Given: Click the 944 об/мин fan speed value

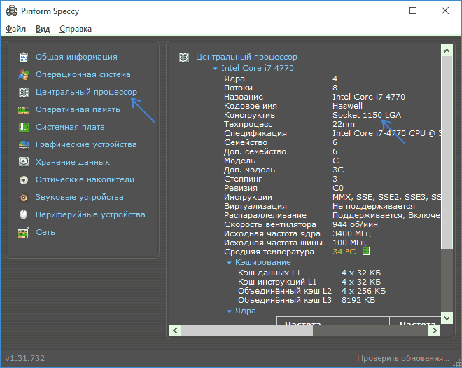Looking at the screenshot, I should pyautogui.click(x=355, y=224).
